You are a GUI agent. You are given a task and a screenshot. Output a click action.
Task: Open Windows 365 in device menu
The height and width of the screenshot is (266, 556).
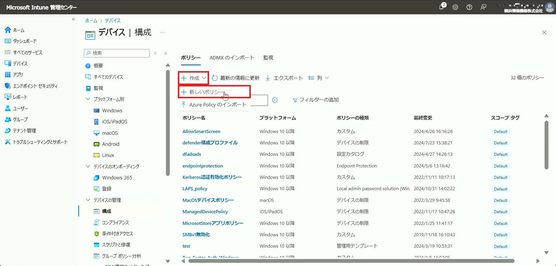click(x=113, y=178)
